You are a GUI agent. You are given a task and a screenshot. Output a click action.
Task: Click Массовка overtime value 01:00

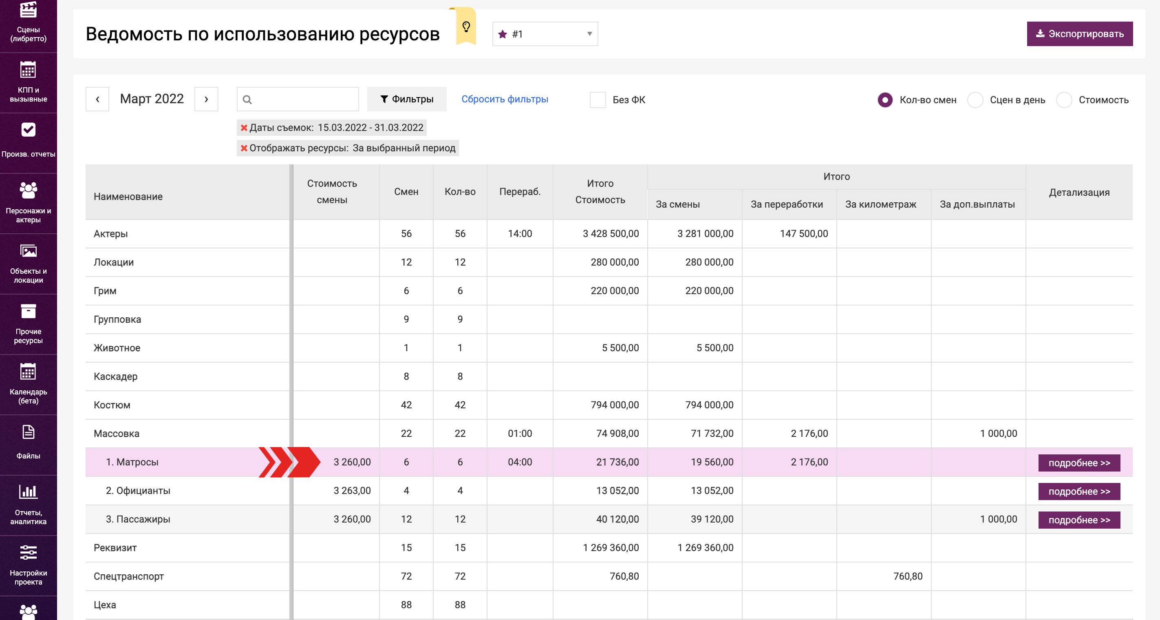520,434
